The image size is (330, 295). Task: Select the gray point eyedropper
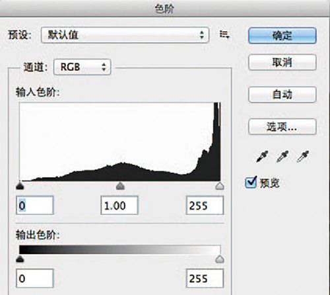click(x=282, y=156)
